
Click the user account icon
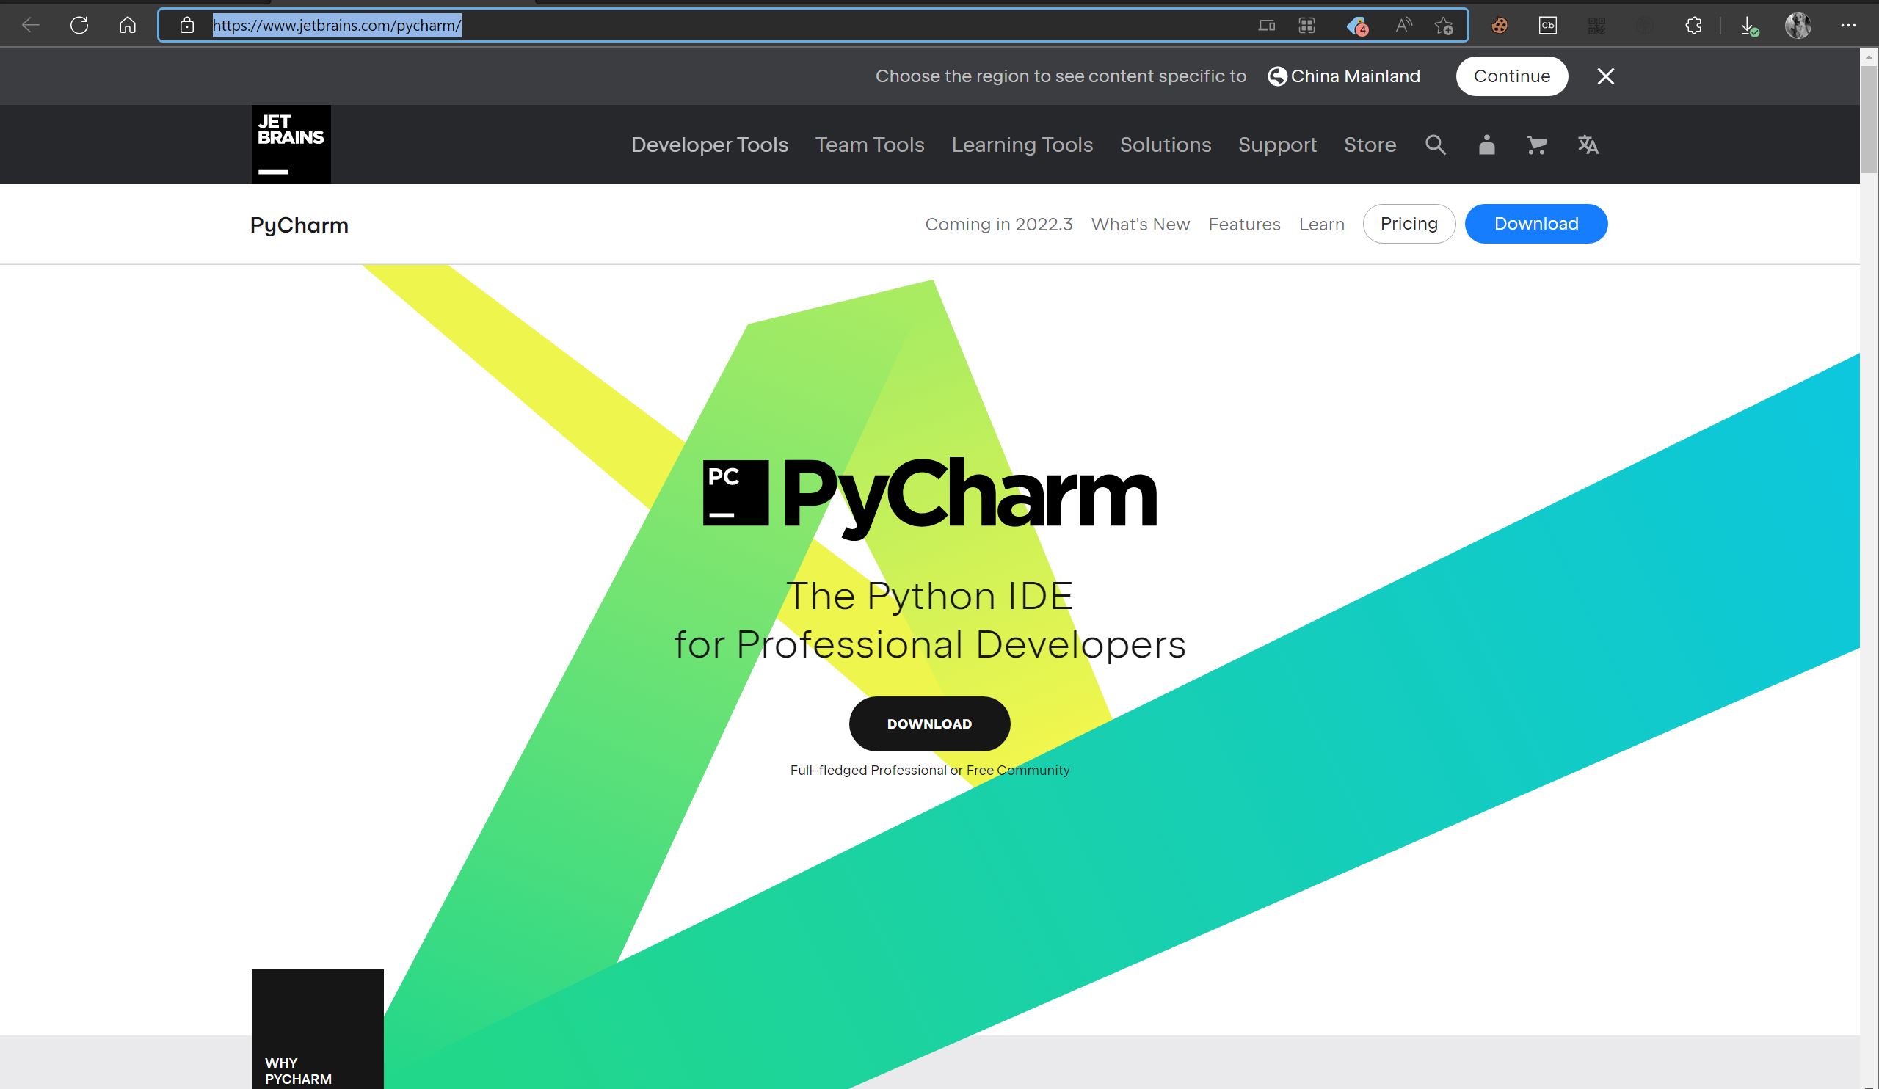1486,145
